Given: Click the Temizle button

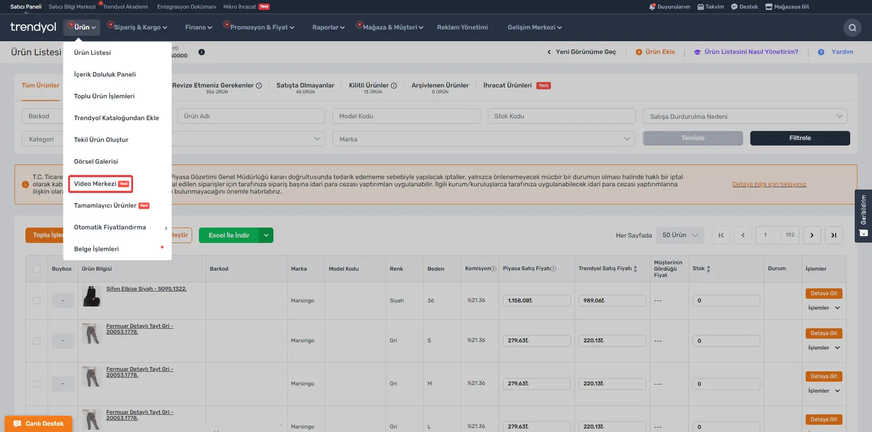Looking at the screenshot, I should coord(693,138).
